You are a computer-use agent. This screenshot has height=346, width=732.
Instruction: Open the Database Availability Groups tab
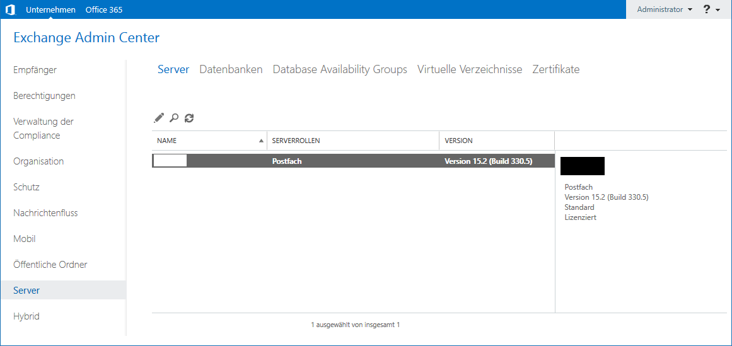coord(340,69)
